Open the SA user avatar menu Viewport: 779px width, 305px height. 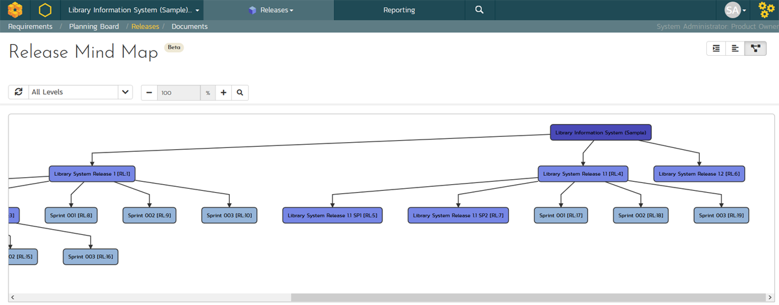tap(735, 10)
